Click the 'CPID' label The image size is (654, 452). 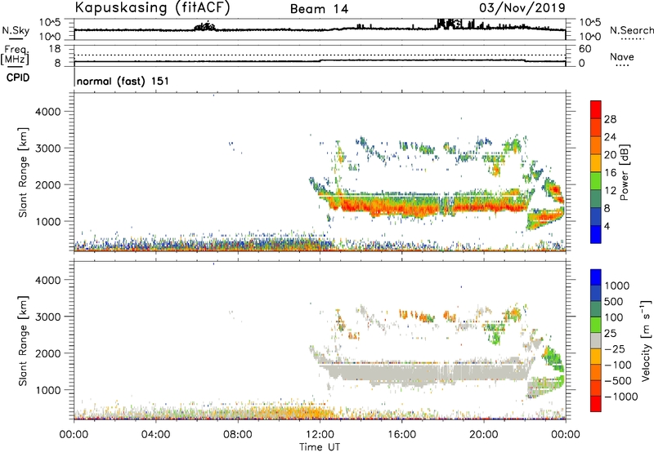pos(18,78)
